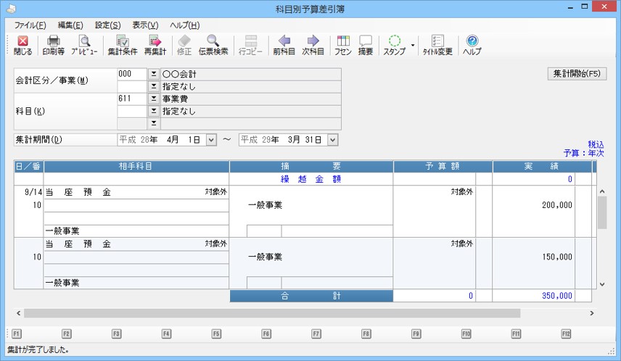The image size is (621, 361).
Task: Open the 設定(S) menu
Action: click(108, 25)
